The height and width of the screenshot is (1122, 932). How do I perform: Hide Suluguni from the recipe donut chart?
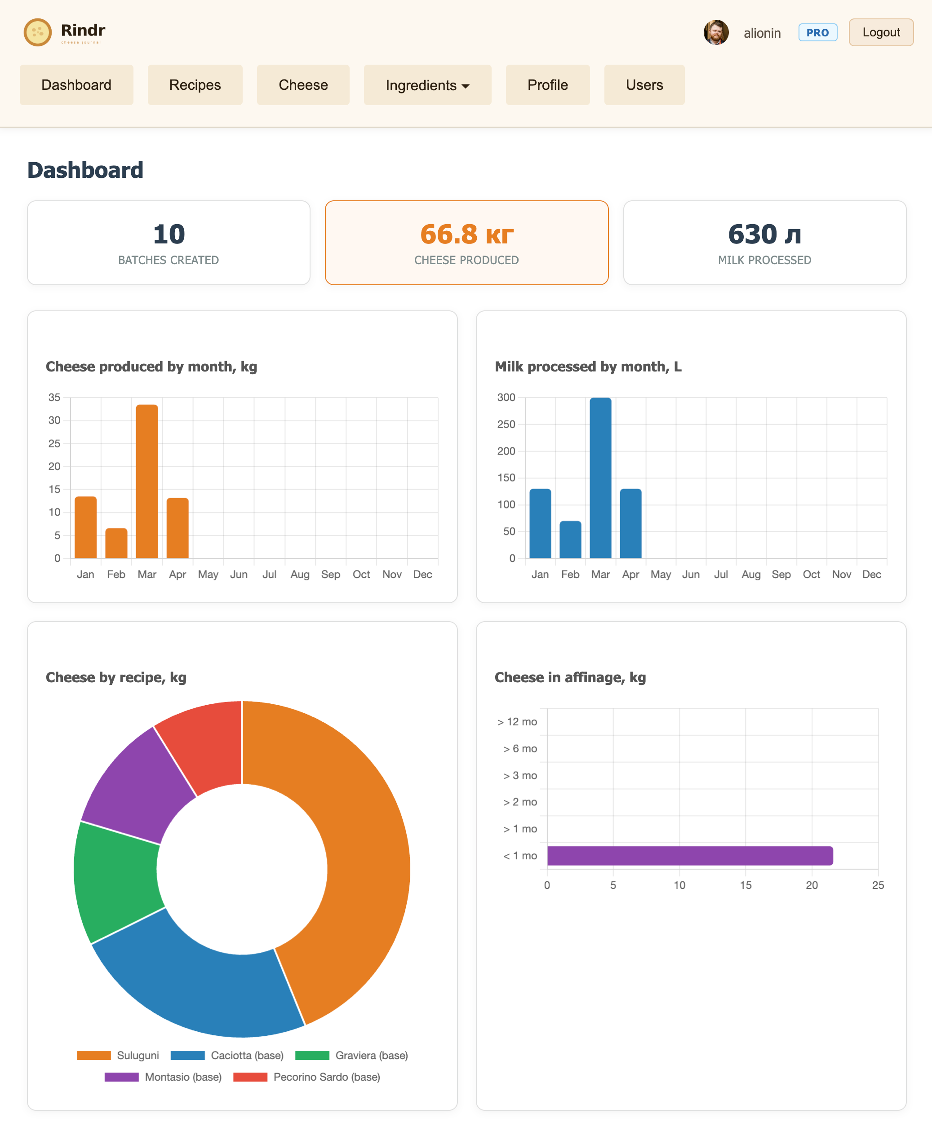pos(138,1056)
